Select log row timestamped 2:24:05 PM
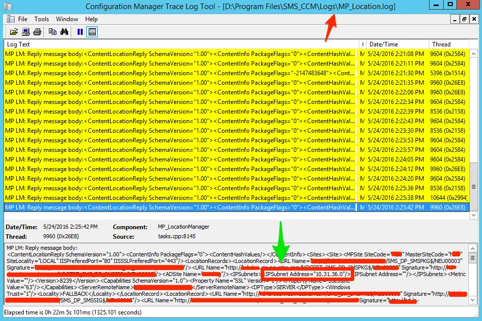 tap(236, 159)
